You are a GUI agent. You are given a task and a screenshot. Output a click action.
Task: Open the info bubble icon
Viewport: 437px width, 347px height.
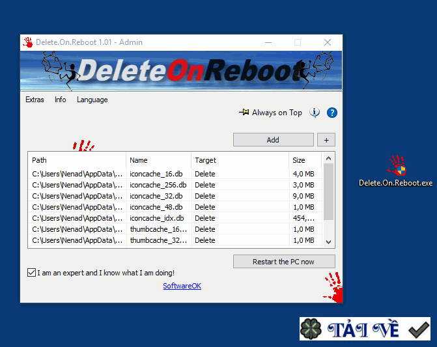click(315, 113)
